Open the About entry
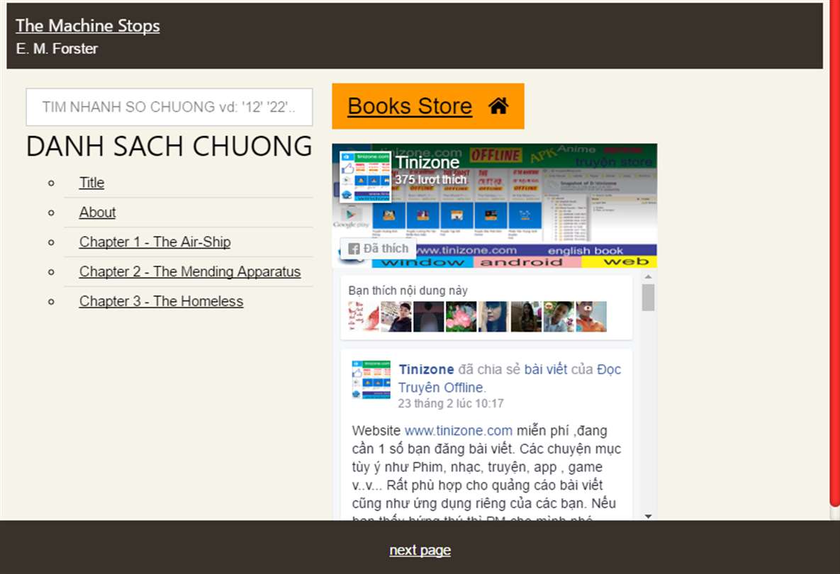The width and height of the screenshot is (840, 574). (98, 213)
